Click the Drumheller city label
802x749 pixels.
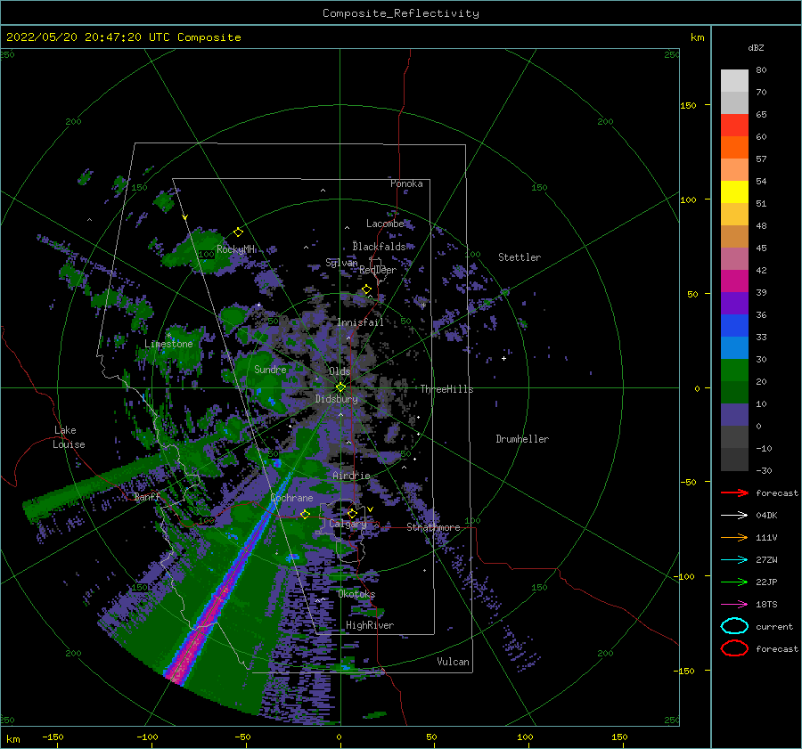click(x=522, y=439)
